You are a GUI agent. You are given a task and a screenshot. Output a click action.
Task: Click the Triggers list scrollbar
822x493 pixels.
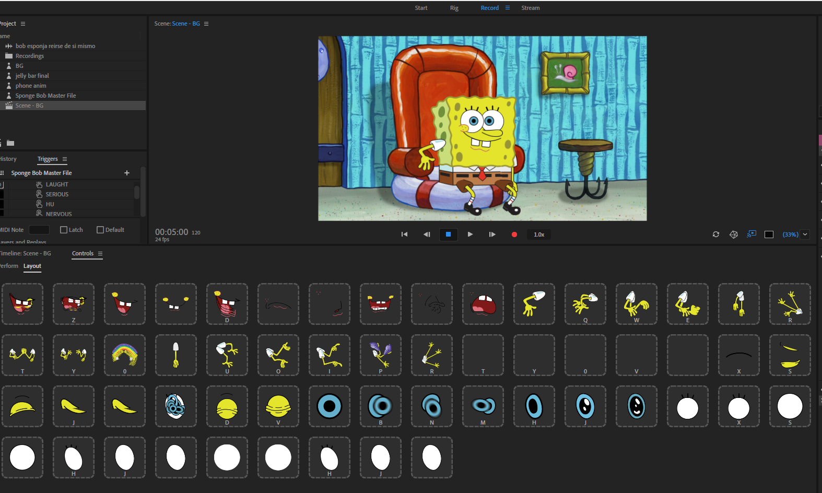(x=137, y=192)
